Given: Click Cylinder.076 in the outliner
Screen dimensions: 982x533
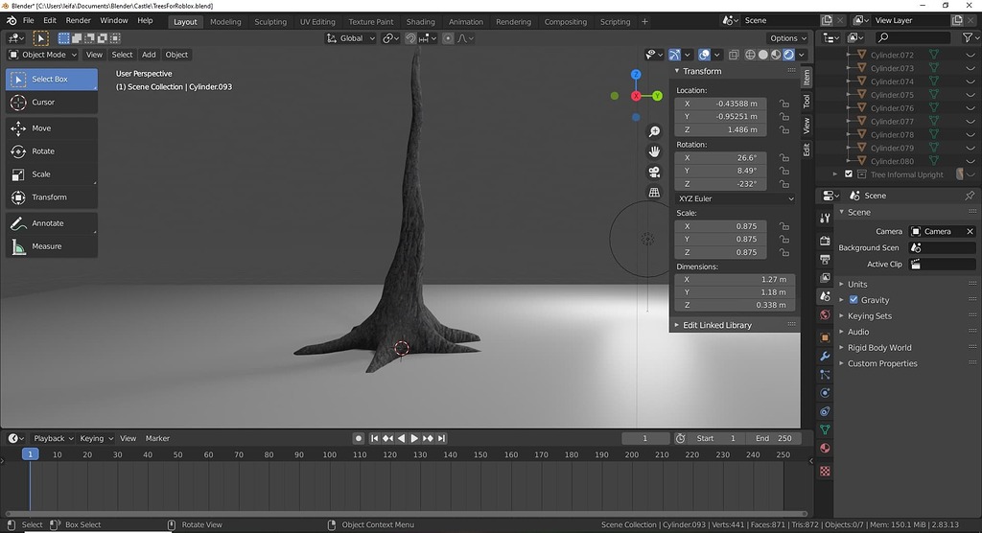Looking at the screenshot, I should pos(892,108).
